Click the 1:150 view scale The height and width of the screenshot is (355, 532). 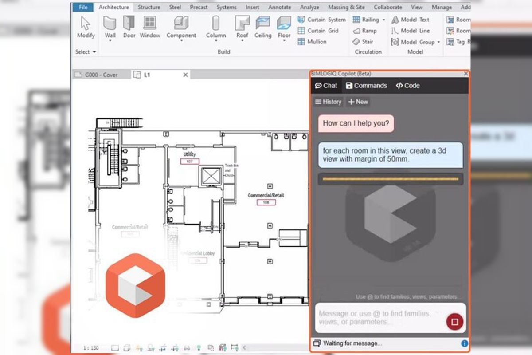pos(91,347)
